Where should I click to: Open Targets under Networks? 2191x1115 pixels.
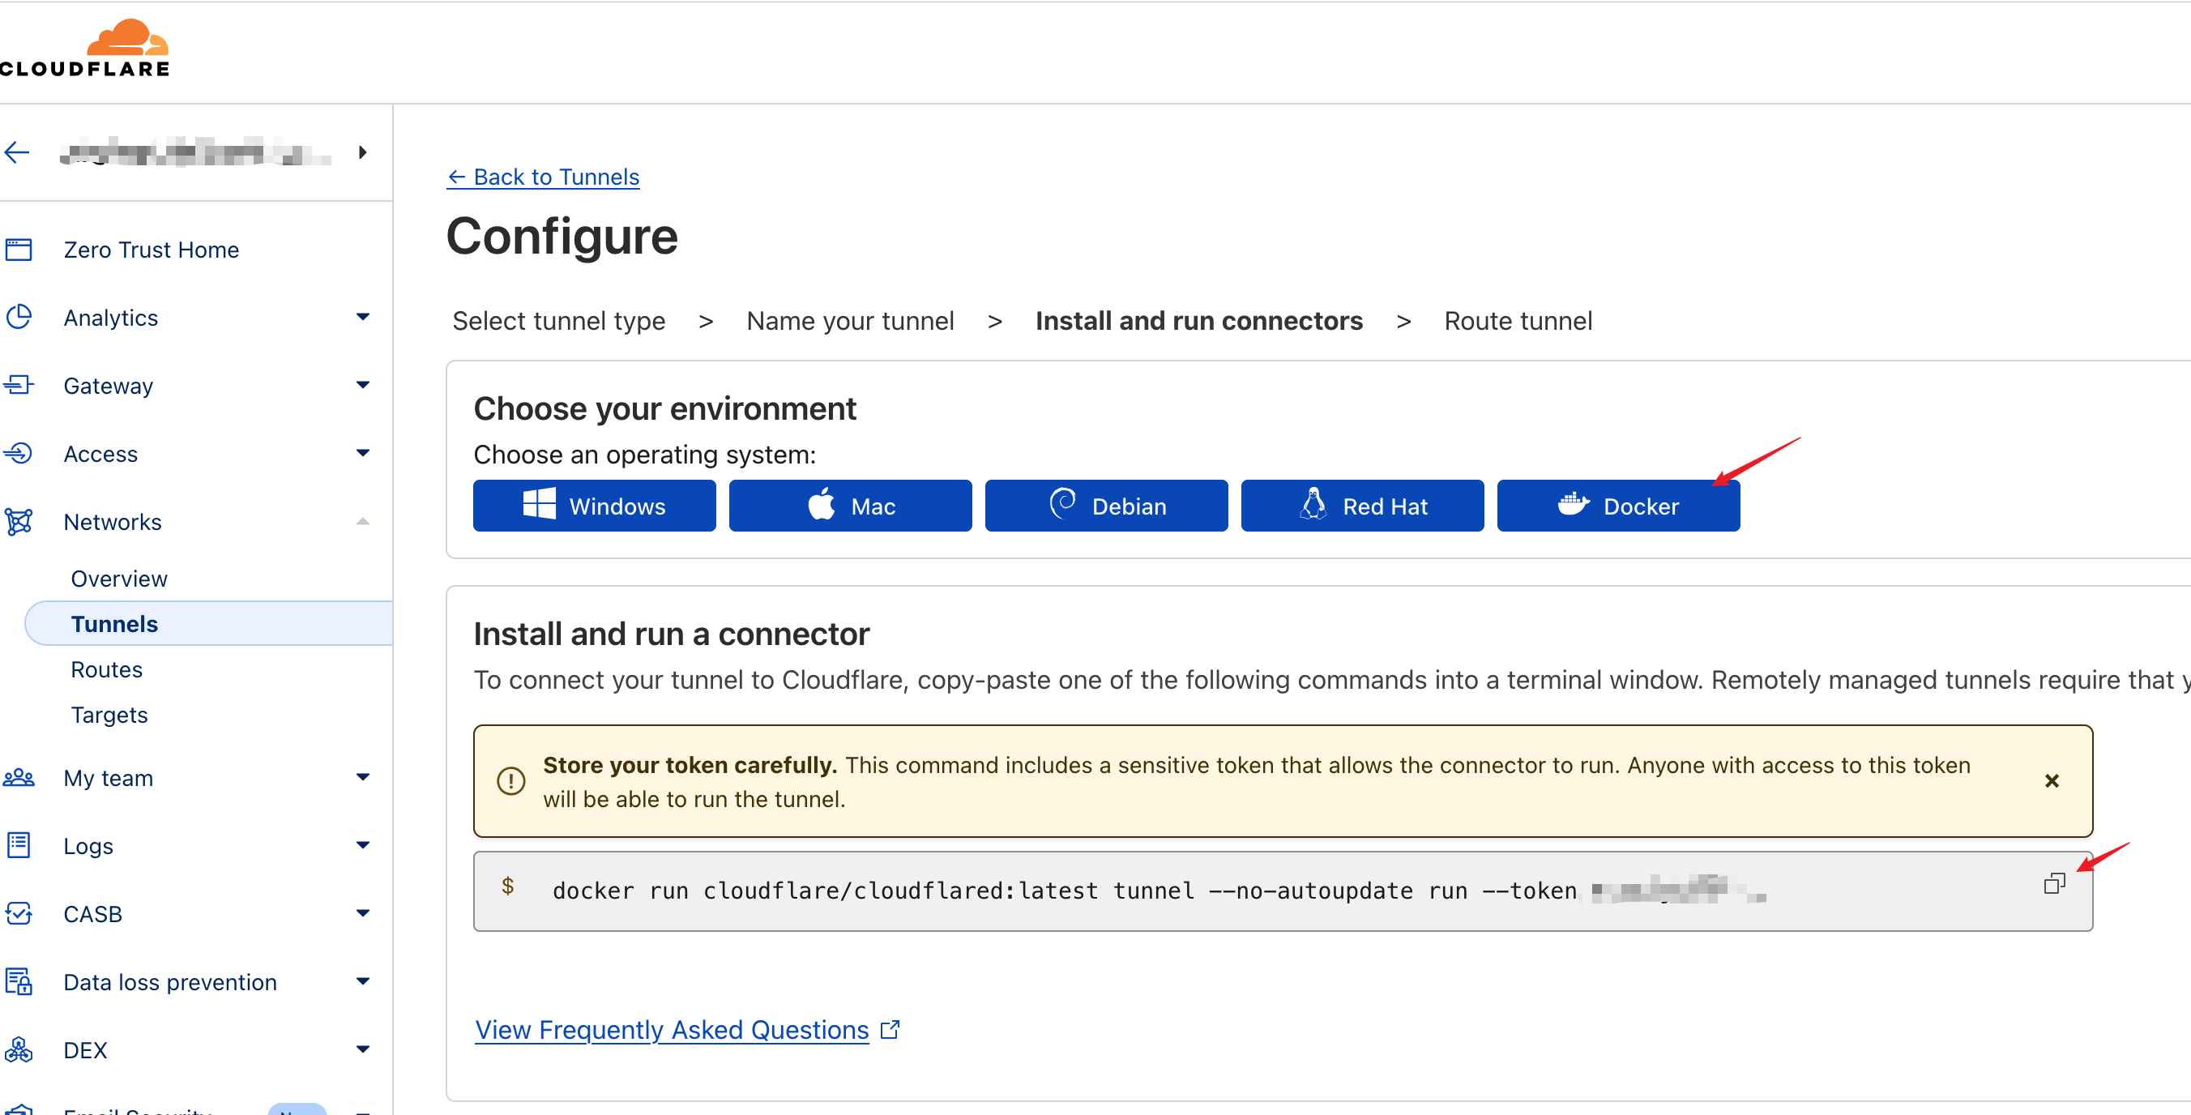point(109,715)
